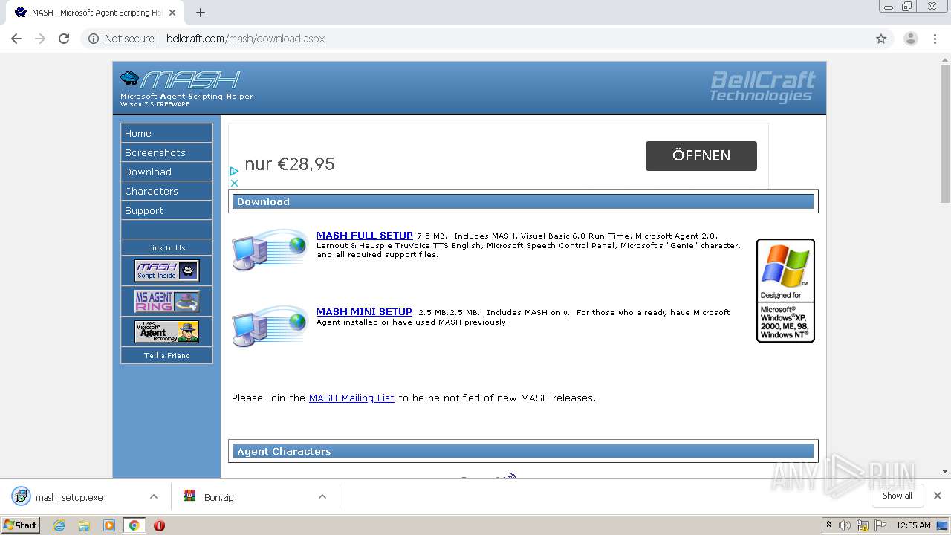
Task: Open BellCraft Technologies logo link
Action: pos(762,87)
